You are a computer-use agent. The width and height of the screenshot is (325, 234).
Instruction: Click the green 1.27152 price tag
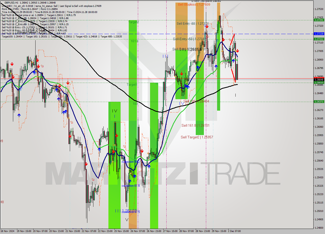point(319,39)
